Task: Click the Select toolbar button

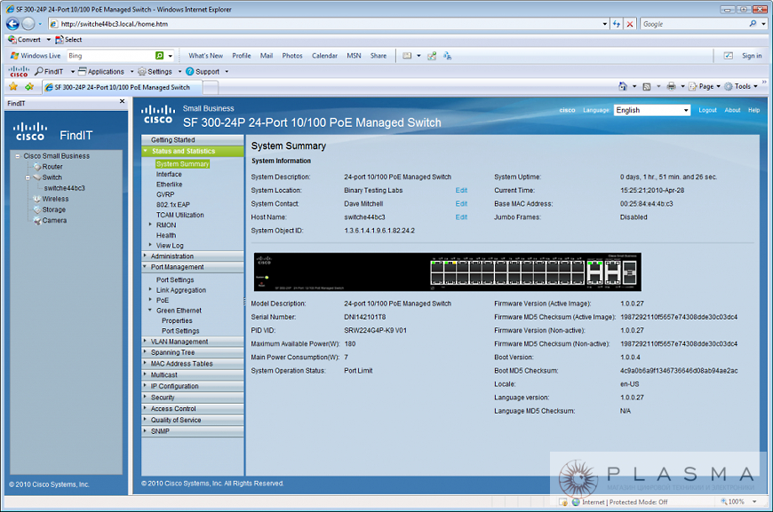Action: point(68,39)
